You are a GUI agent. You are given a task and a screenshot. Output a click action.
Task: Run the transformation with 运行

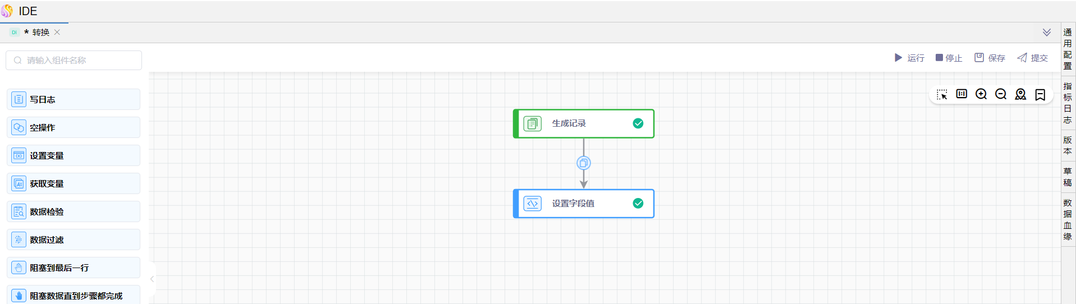pyautogui.click(x=909, y=58)
